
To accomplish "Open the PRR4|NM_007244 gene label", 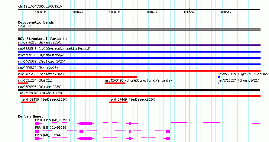I will (x=48, y=135).
